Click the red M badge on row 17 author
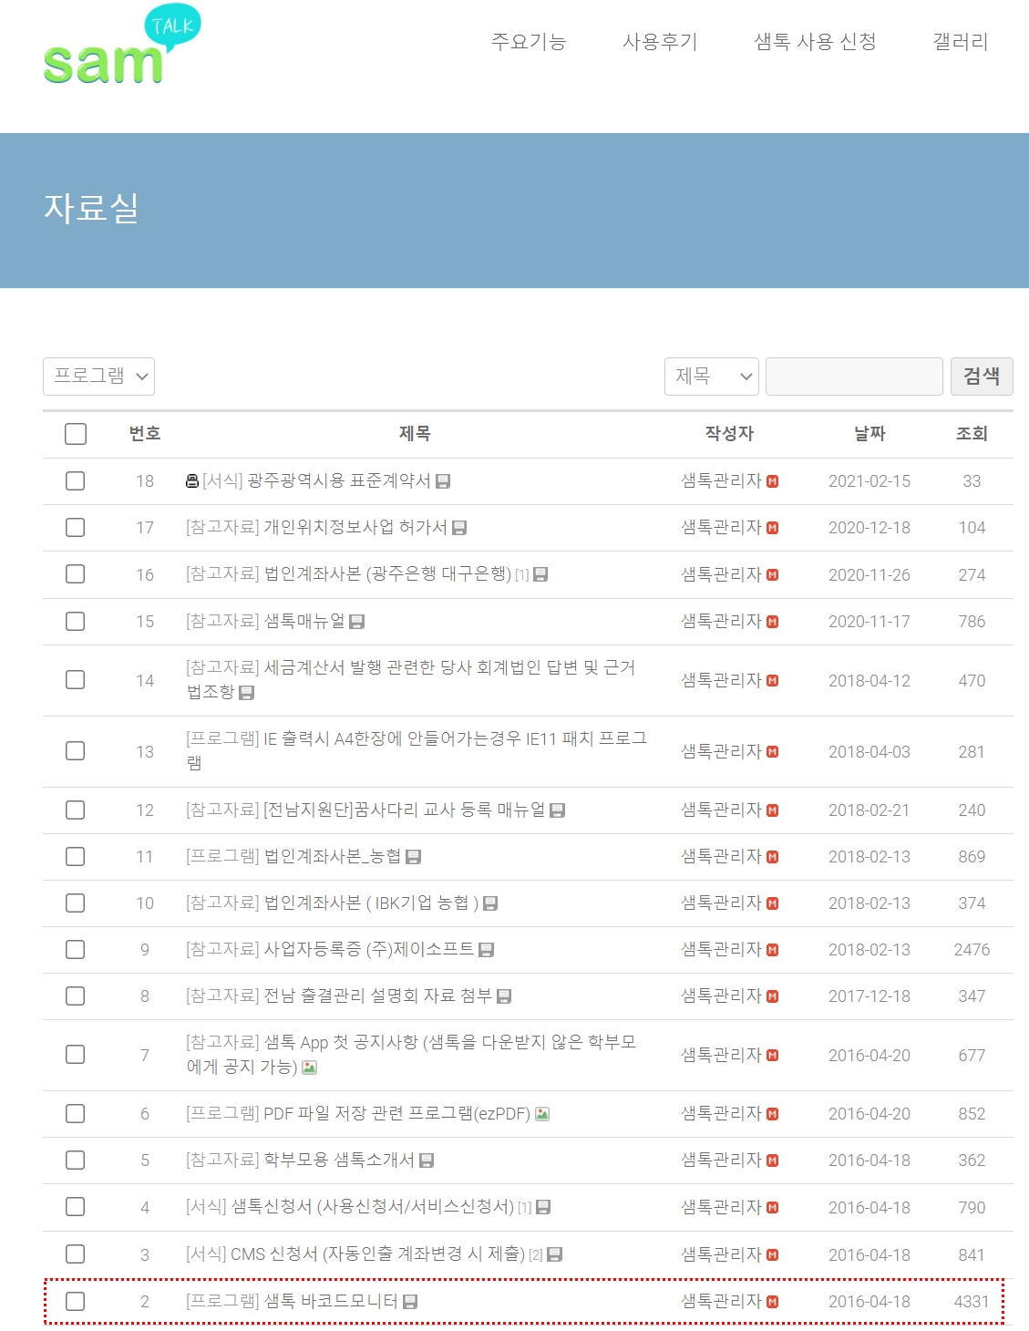 click(x=773, y=528)
